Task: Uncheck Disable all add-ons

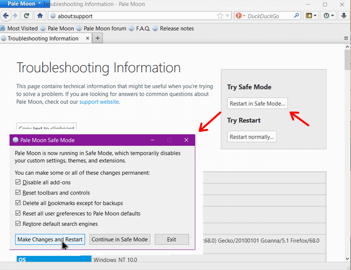Action: [x=18, y=182]
